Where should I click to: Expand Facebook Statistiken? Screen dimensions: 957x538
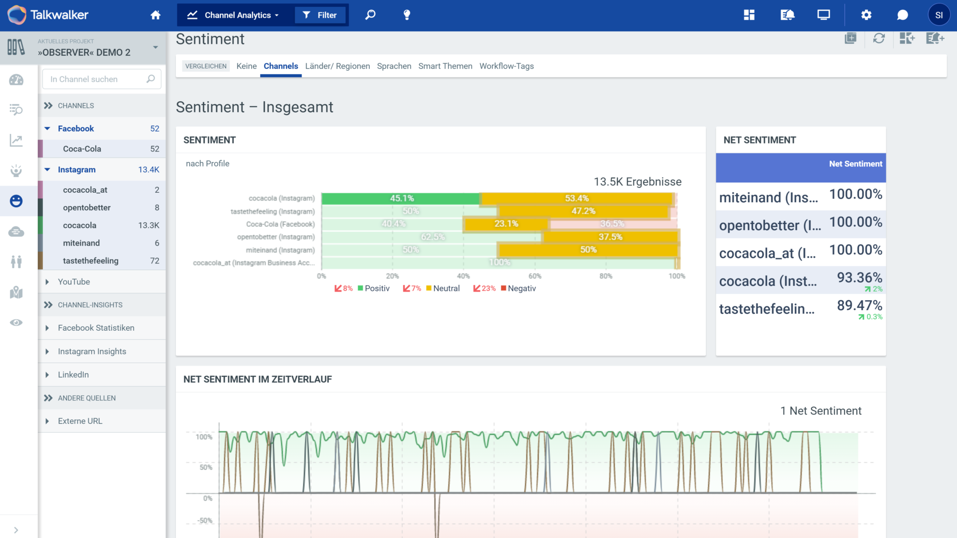tap(47, 328)
